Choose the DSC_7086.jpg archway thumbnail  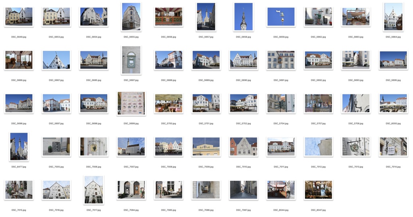pos(206,190)
